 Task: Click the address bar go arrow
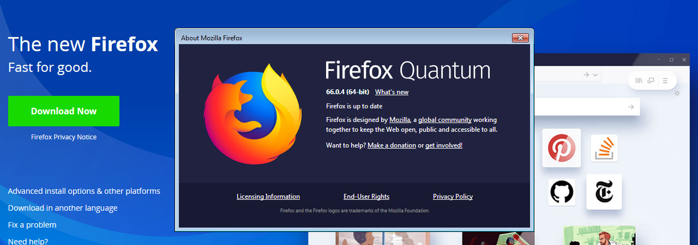tap(586, 75)
